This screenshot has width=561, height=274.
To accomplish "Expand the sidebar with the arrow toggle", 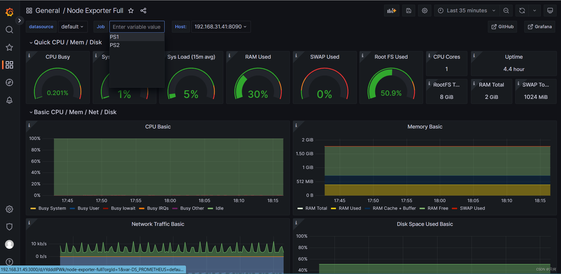I will click(x=19, y=21).
